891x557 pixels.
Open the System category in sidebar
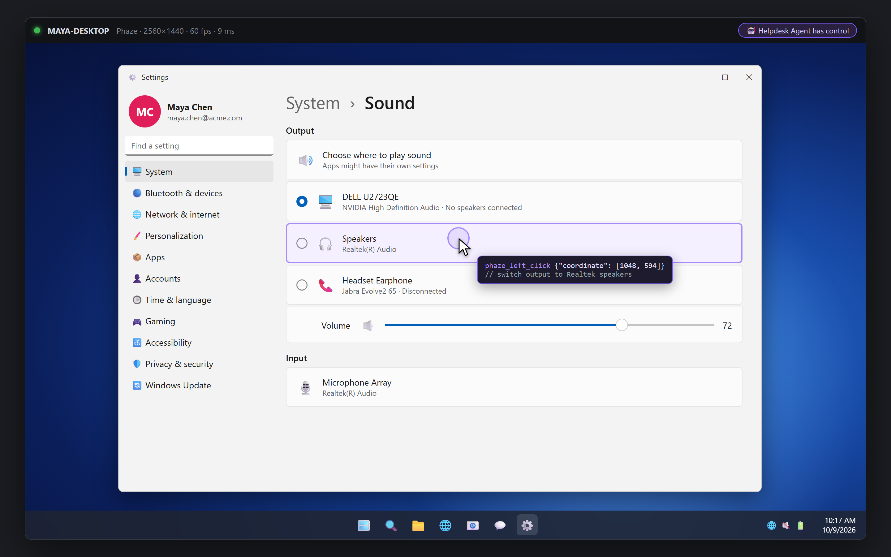coord(199,171)
